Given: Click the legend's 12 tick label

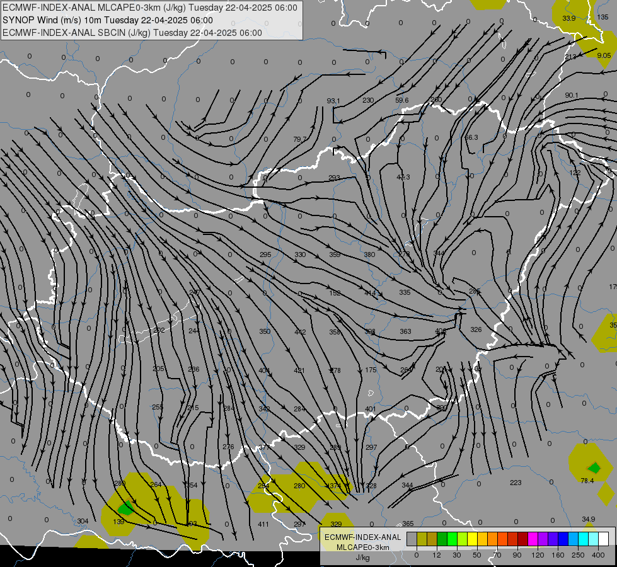Looking at the screenshot, I should (x=437, y=555).
